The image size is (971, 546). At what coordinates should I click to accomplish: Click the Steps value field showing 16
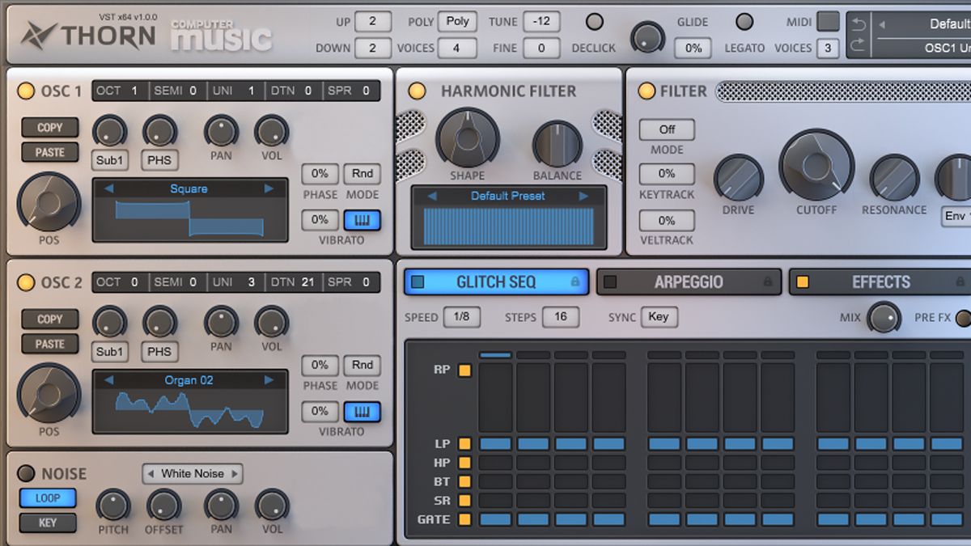point(561,317)
